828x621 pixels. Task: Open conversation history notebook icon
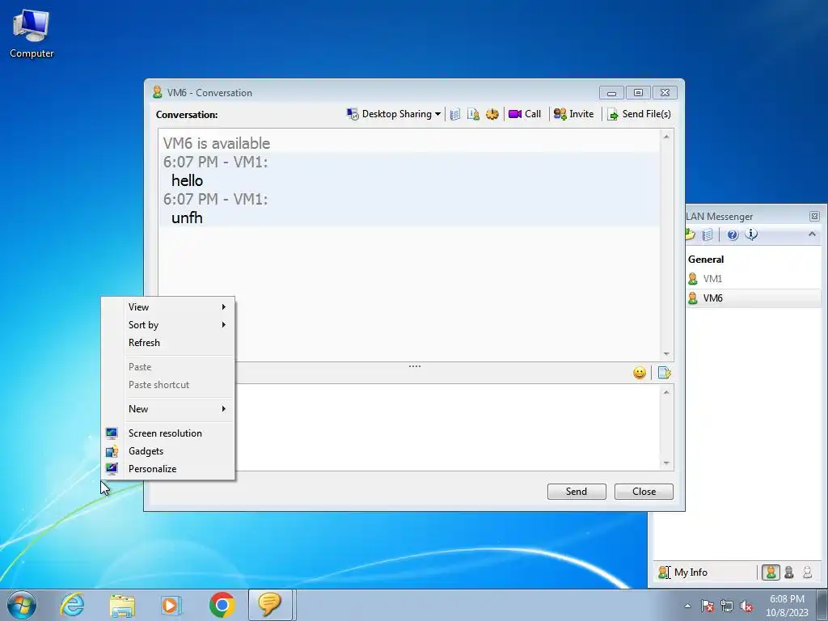pyautogui.click(x=454, y=114)
